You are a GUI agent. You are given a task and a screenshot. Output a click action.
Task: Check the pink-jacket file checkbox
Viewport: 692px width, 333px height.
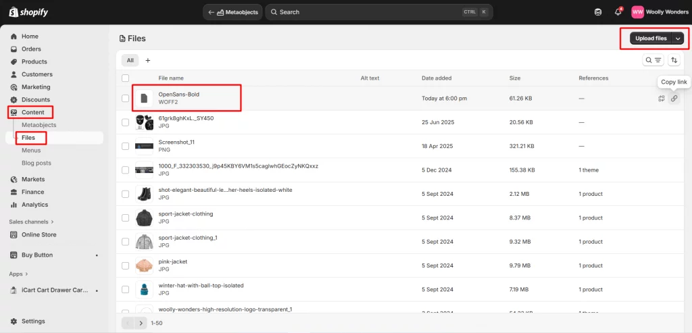point(125,265)
